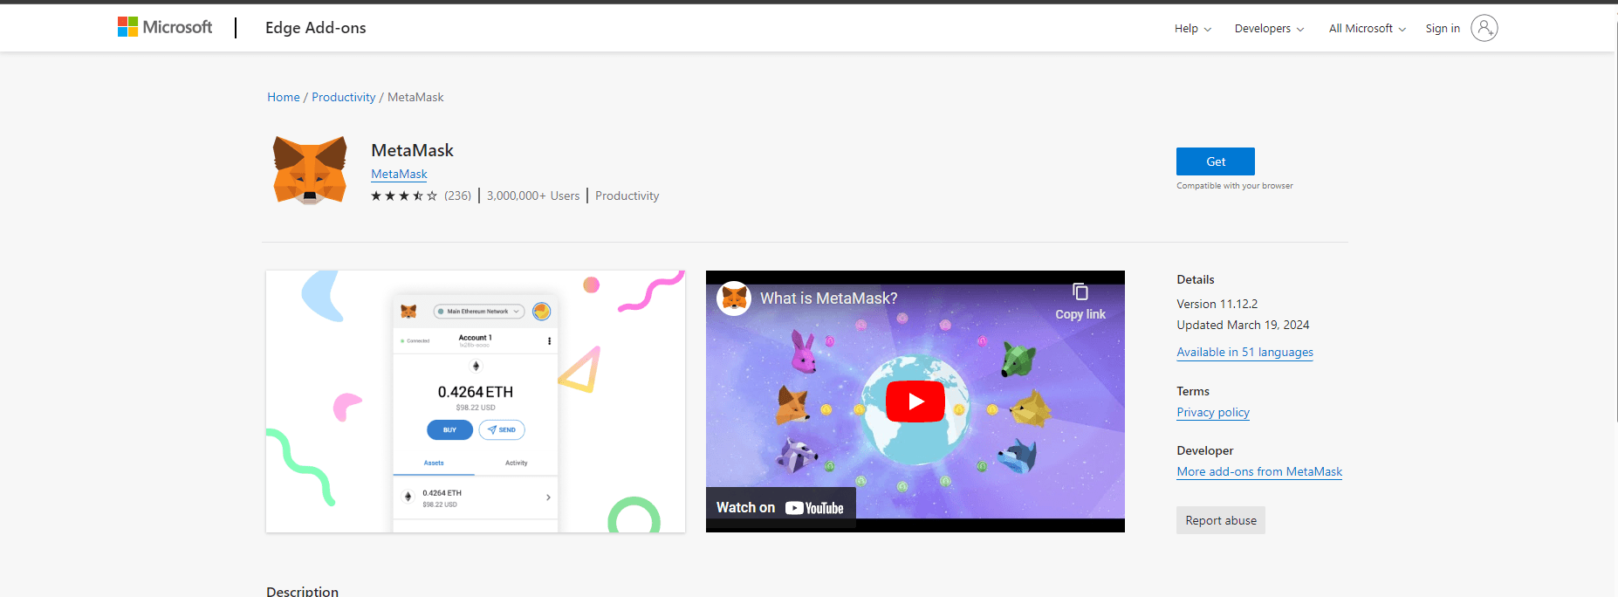Open Available in 51 languages link
1618x597 pixels.
coord(1244,352)
